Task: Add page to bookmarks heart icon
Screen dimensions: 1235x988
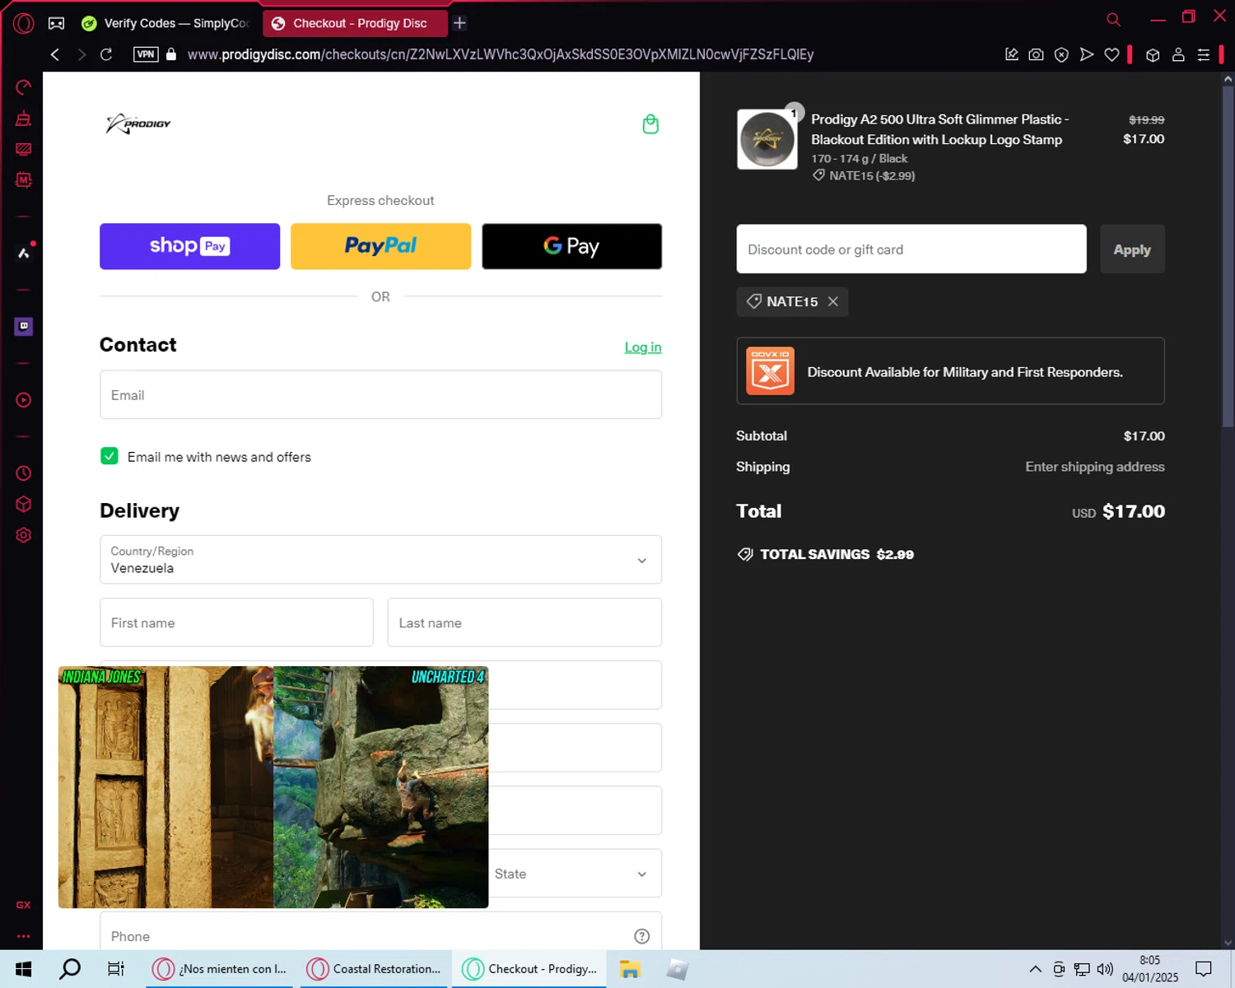Action: (x=1111, y=54)
